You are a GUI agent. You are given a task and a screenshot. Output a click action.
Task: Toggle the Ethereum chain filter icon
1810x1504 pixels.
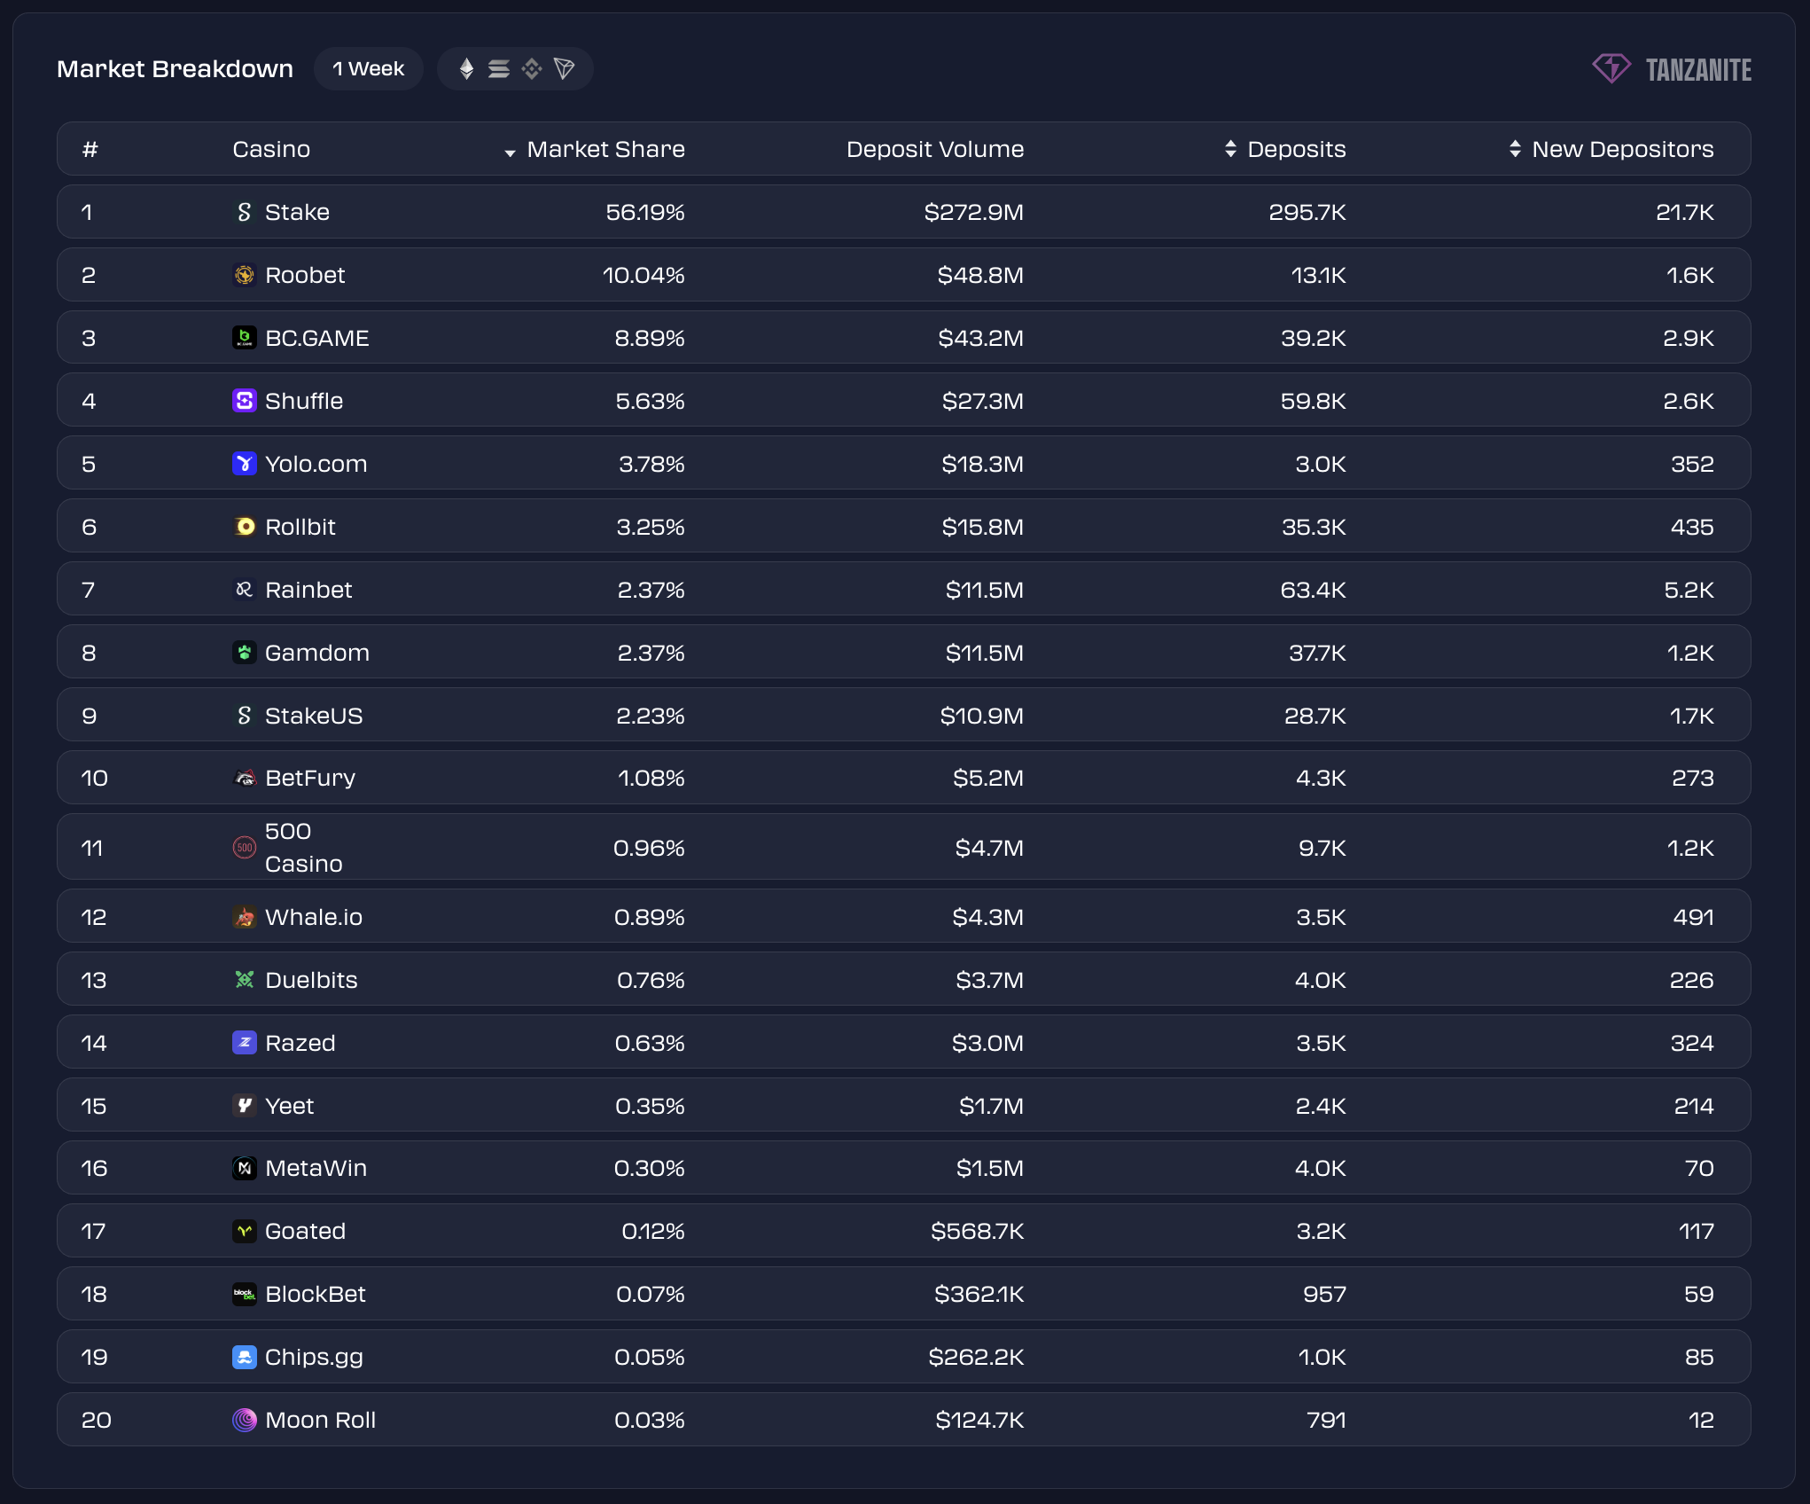466,69
